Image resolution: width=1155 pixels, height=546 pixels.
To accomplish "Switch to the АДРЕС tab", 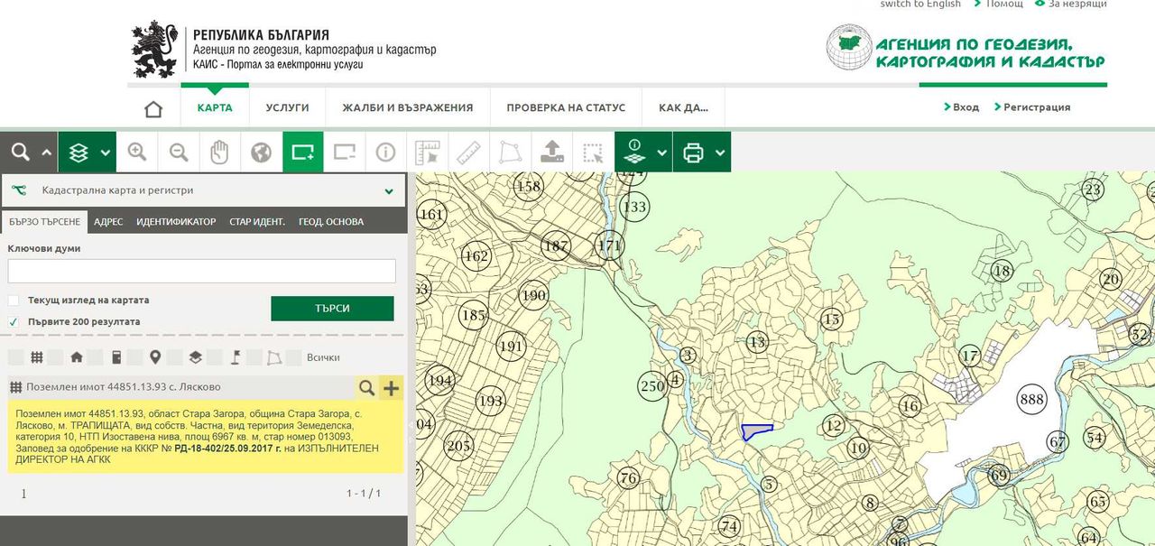I will 108,221.
